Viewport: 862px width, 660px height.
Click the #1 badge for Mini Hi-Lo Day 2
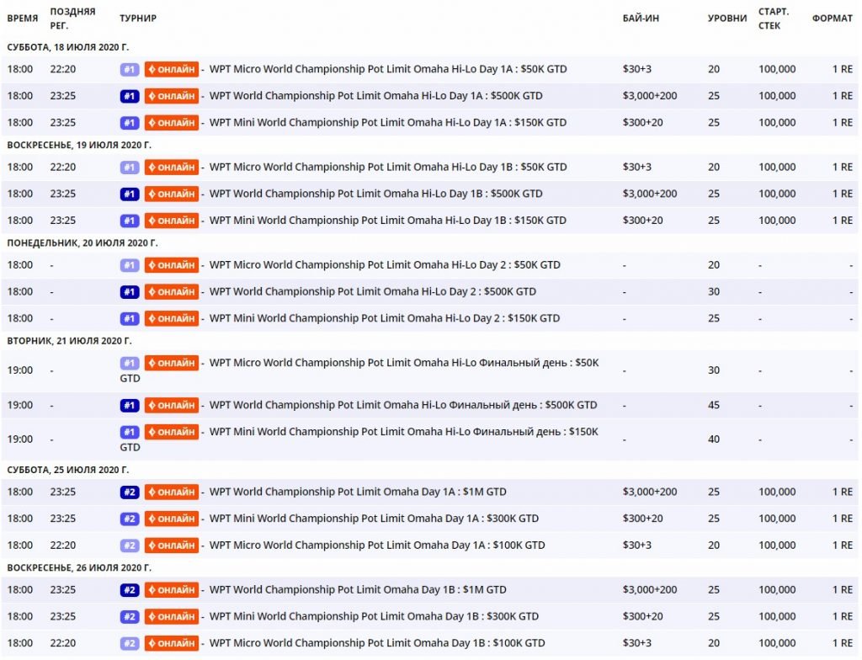click(129, 318)
